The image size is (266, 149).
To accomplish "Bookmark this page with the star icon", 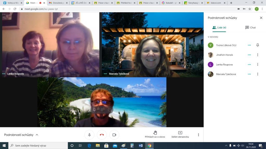I will (x=250, y=9).
